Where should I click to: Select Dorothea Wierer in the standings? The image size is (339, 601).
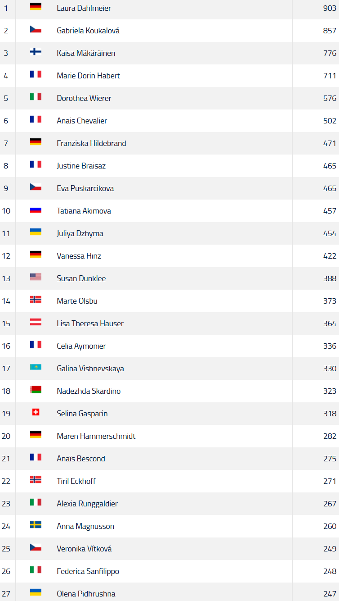(84, 98)
